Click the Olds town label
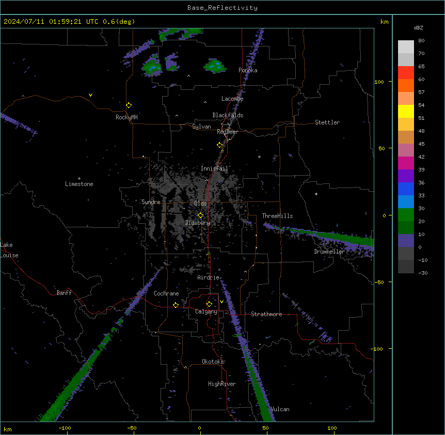The image size is (445, 435). tap(200, 204)
